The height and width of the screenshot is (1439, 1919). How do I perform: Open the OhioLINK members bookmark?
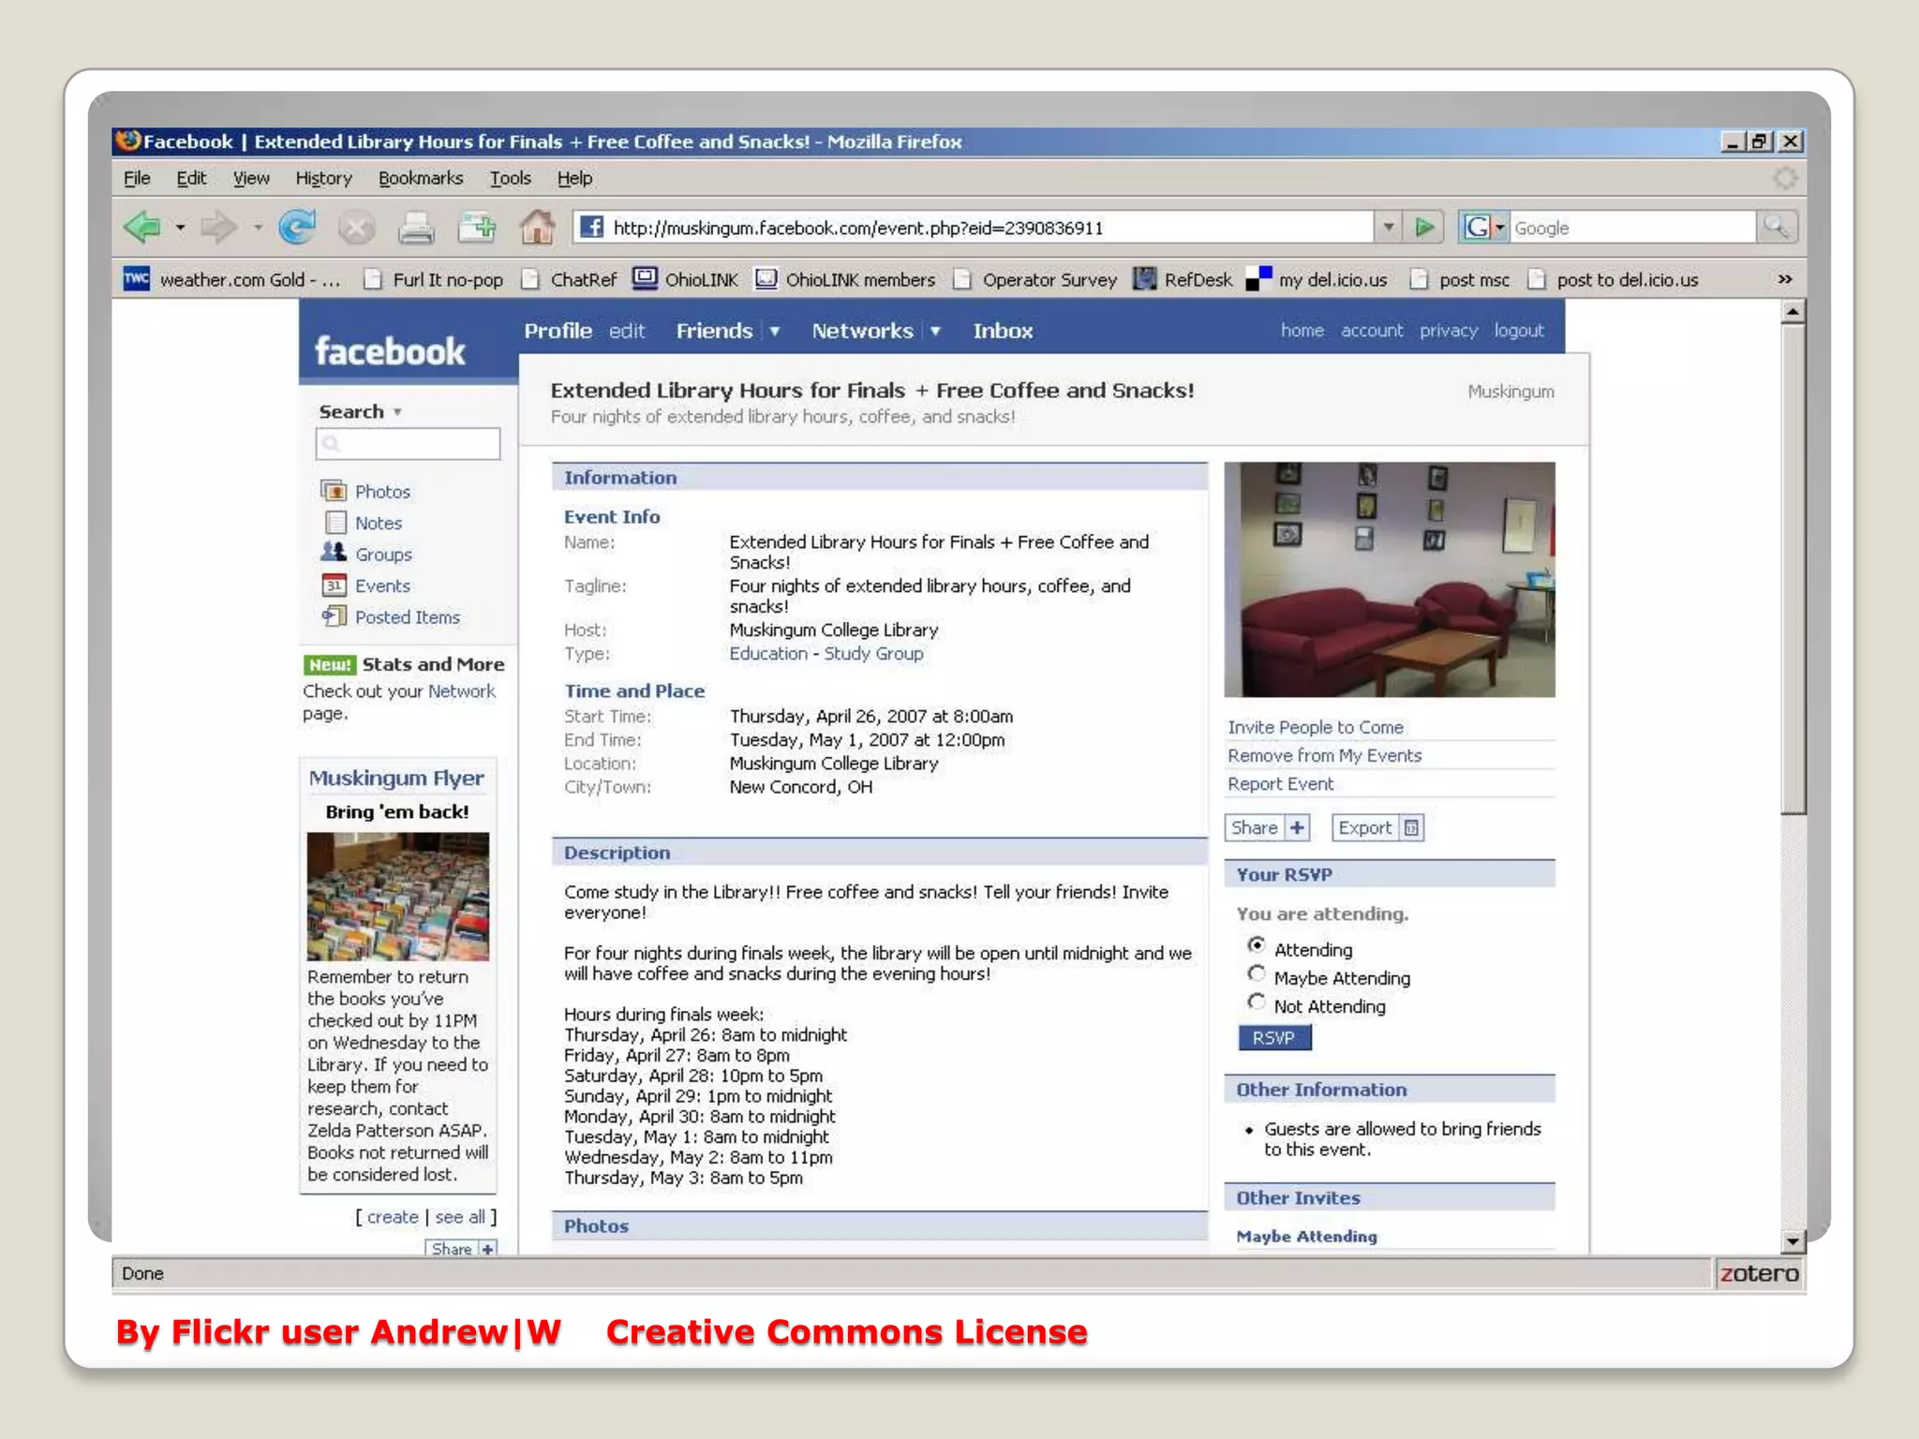(x=846, y=279)
